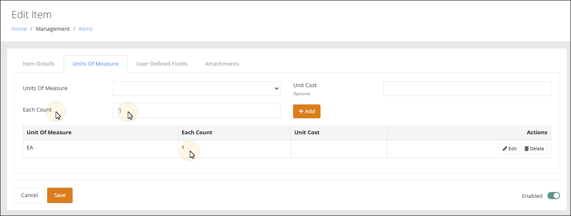Screen dimensions: 571x216
Task: Click the Optional hint under Unit Cost
Action: [302, 94]
